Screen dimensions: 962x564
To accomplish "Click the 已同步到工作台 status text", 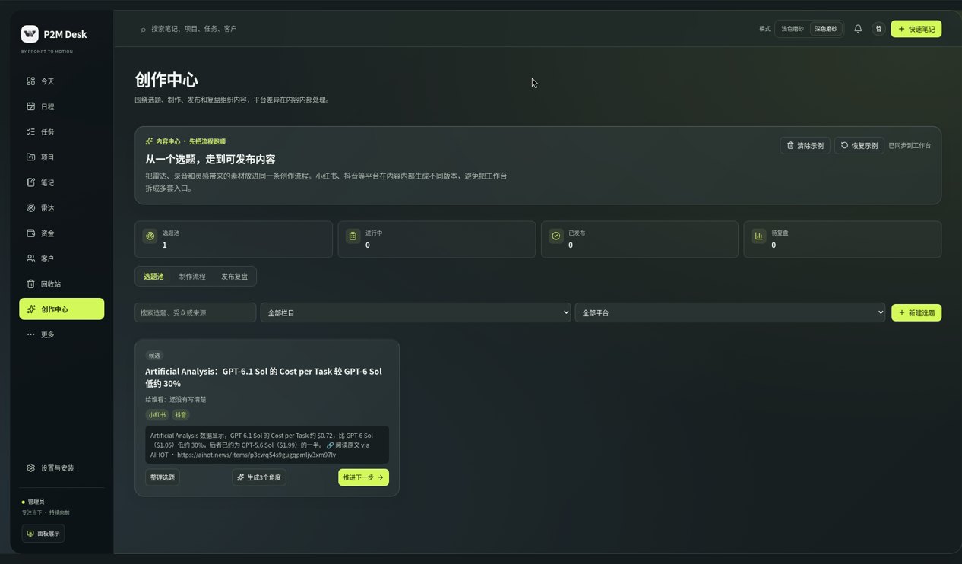I will [910, 145].
